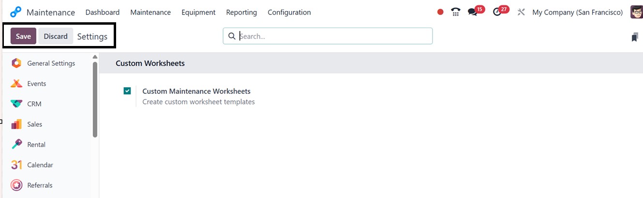
Task: Open the Configuration menu
Action: [x=289, y=12]
